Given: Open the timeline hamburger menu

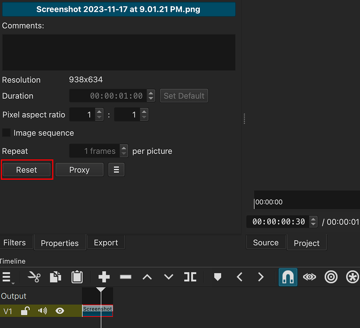Looking at the screenshot, I should coord(7,277).
